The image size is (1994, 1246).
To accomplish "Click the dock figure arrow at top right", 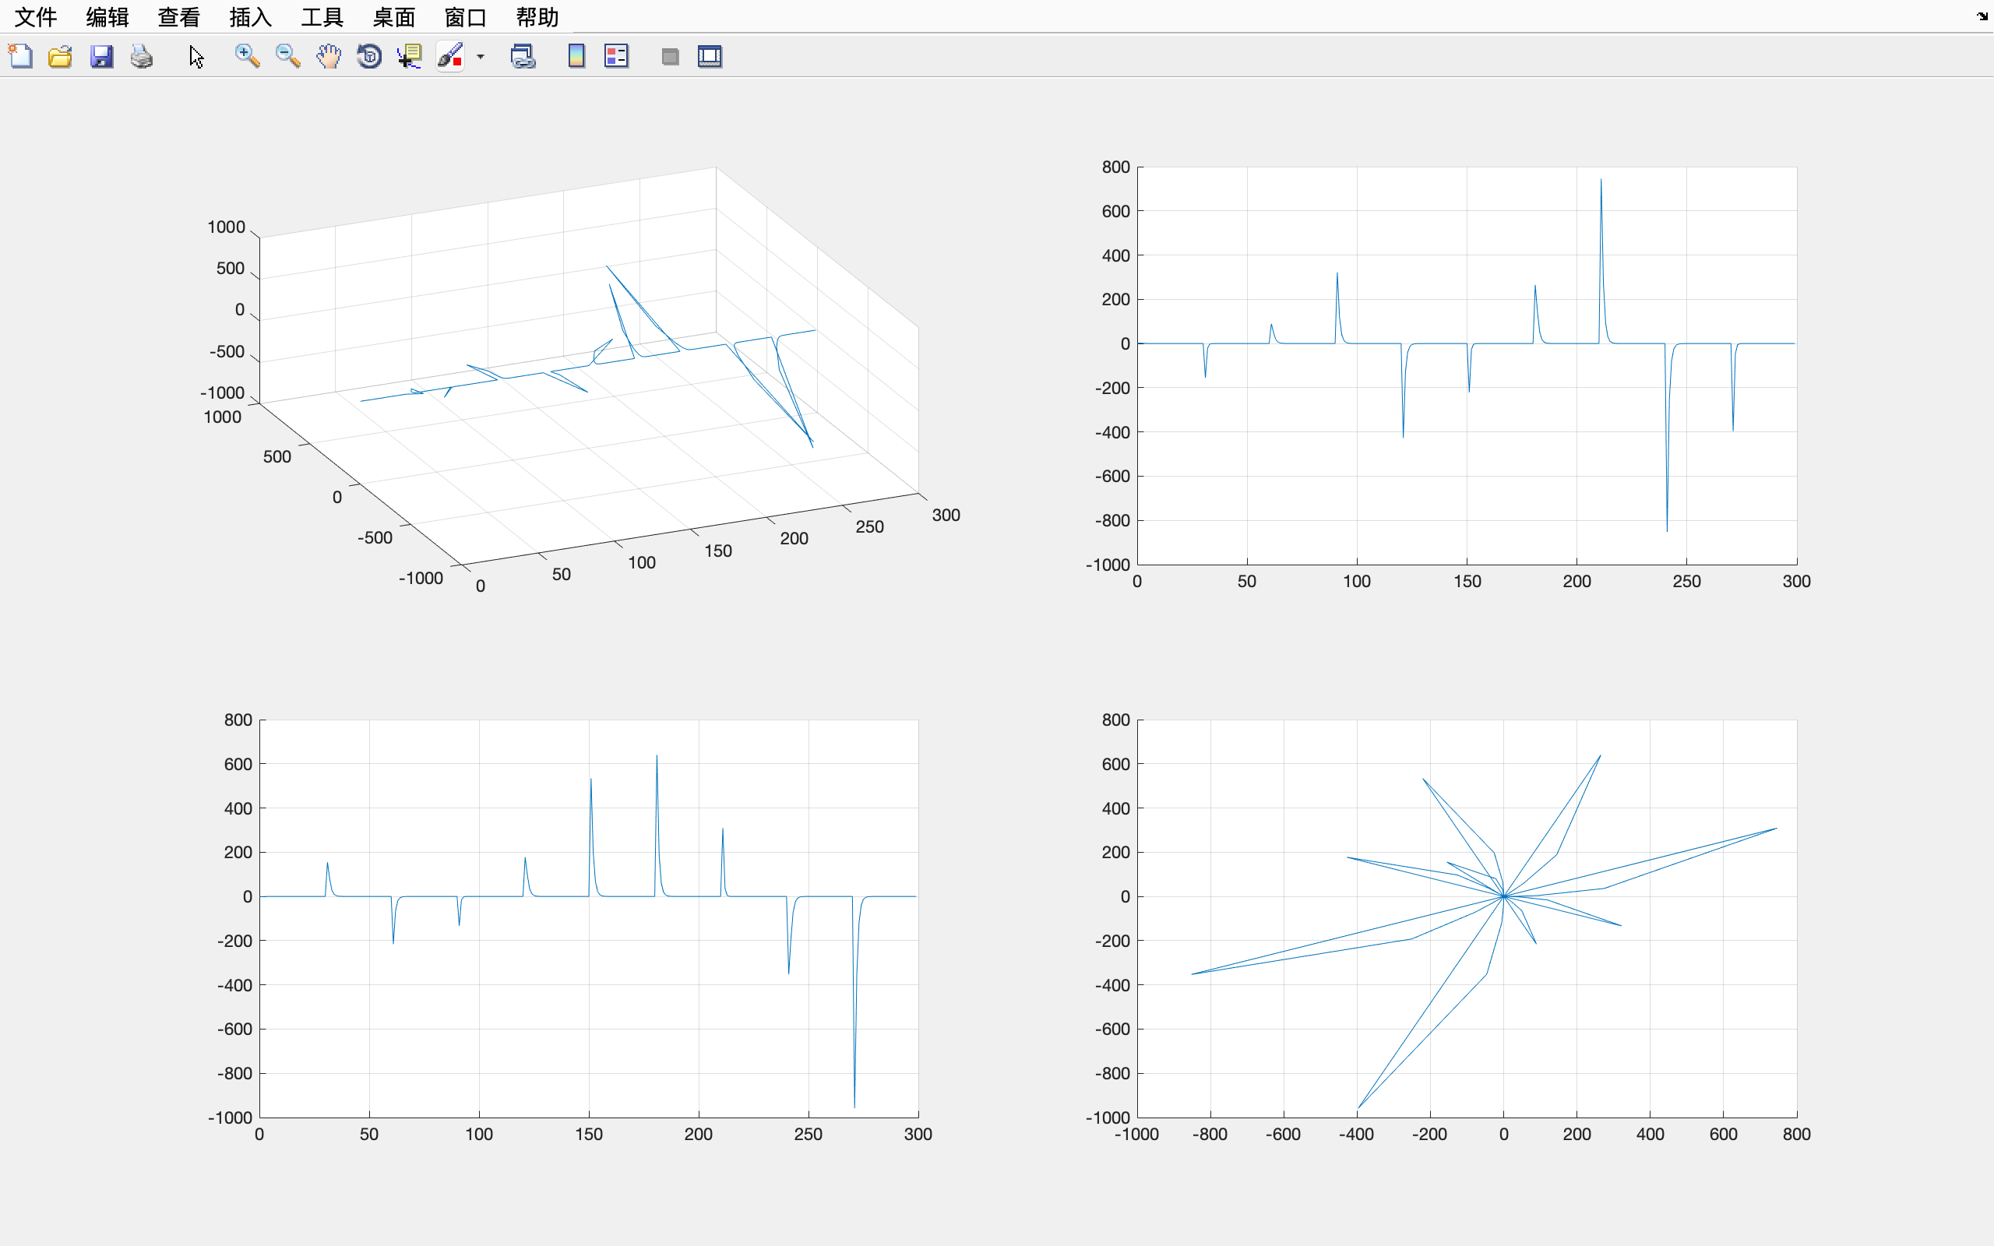I will (1982, 16).
